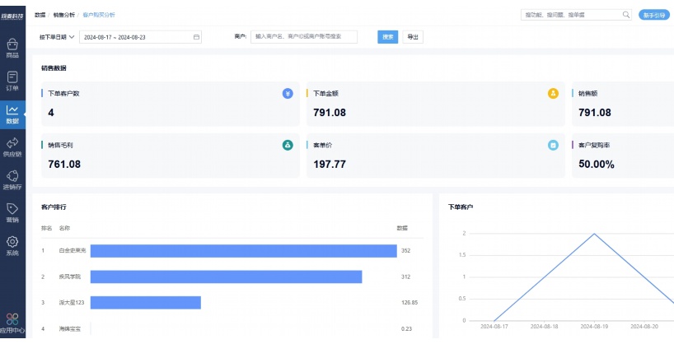The height and width of the screenshot is (344, 674).
Task: Expand the 按下单日期 date type dropdown
Action: [x=57, y=37]
